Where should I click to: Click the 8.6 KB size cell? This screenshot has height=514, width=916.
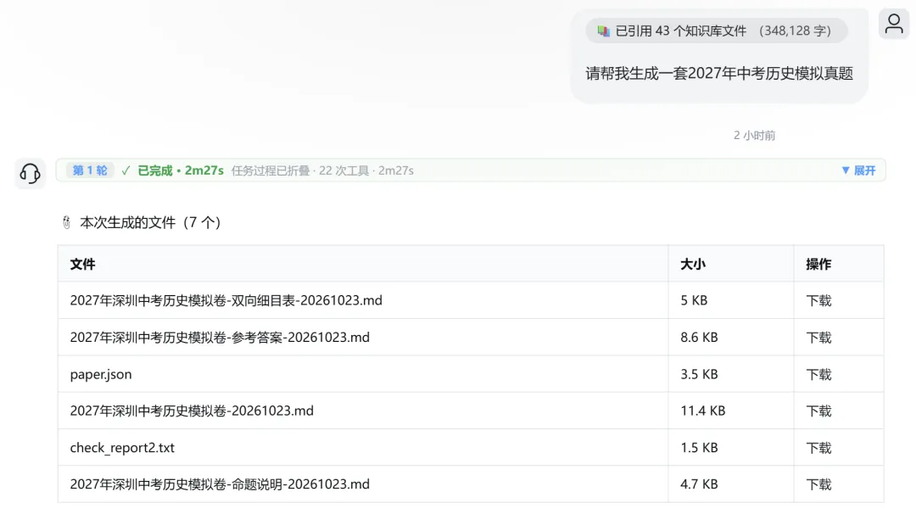699,338
